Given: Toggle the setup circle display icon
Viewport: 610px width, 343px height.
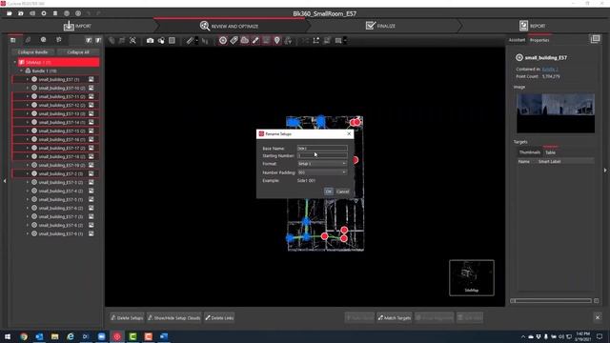Looking at the screenshot, I should (x=223, y=40).
